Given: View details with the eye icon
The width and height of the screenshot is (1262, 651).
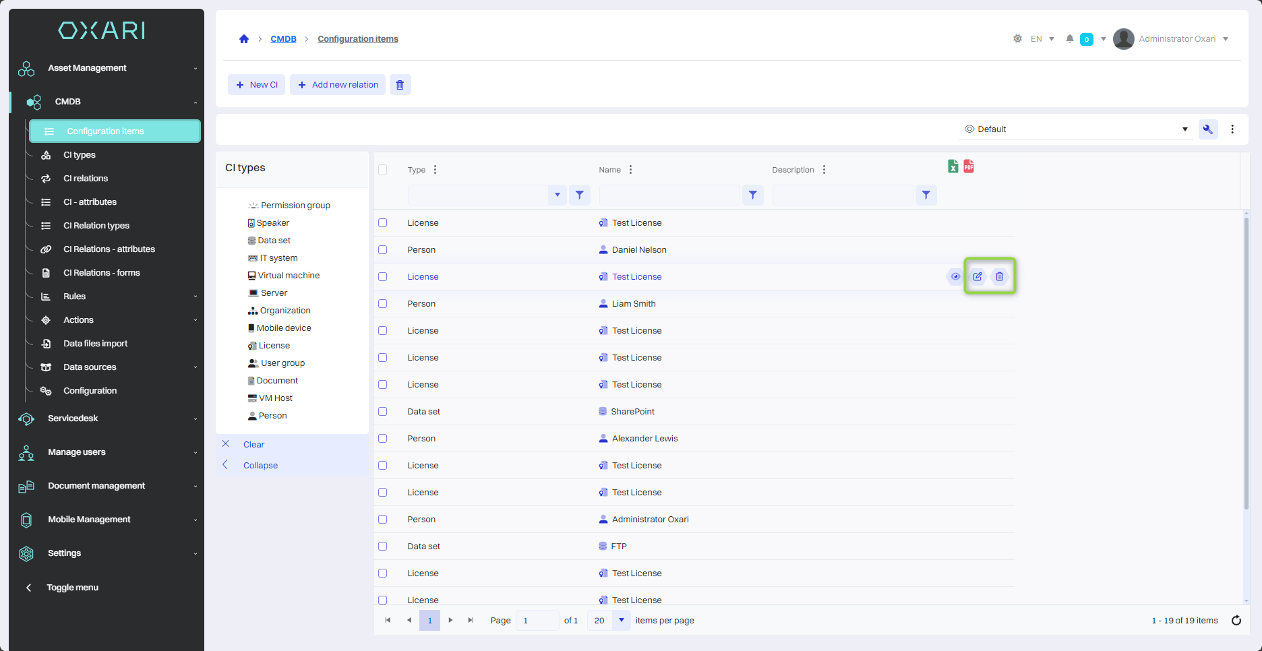Looking at the screenshot, I should point(955,276).
